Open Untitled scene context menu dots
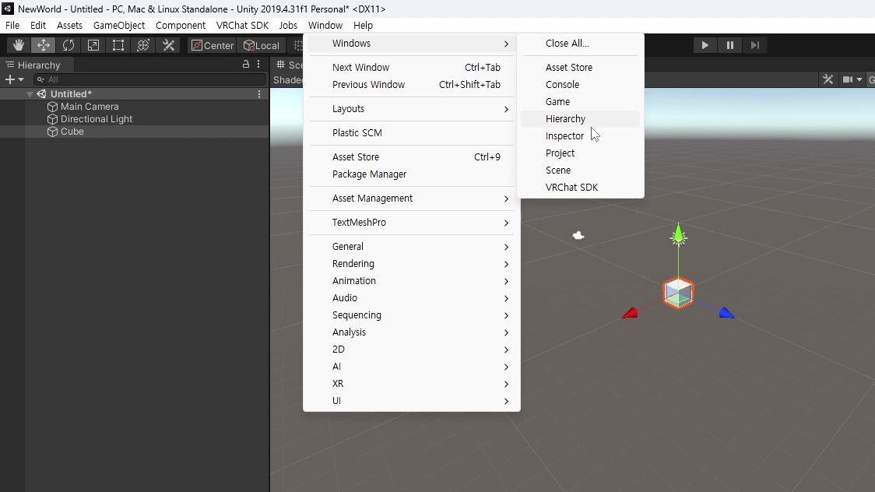Viewport: 875px width, 492px height. [259, 94]
